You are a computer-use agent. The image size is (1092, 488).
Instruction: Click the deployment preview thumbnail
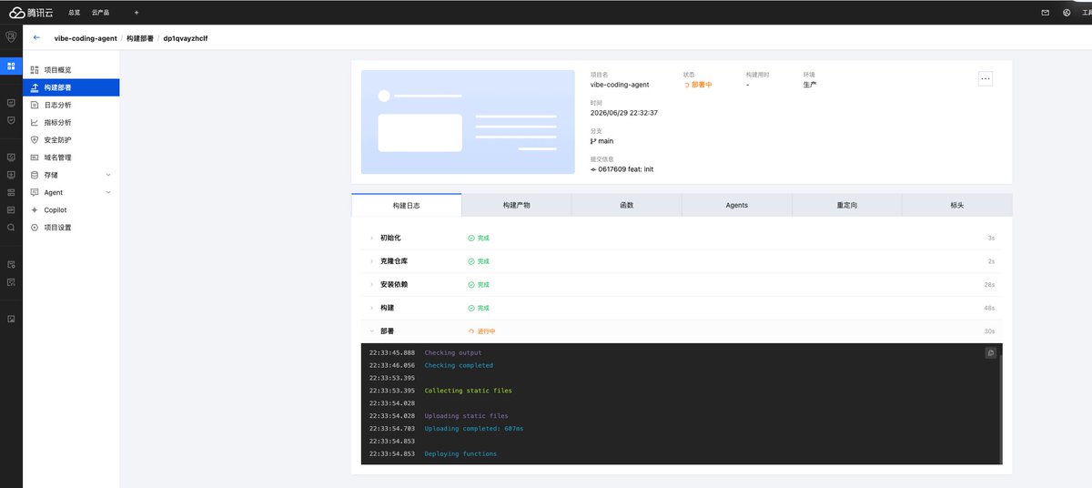pyautogui.click(x=468, y=122)
